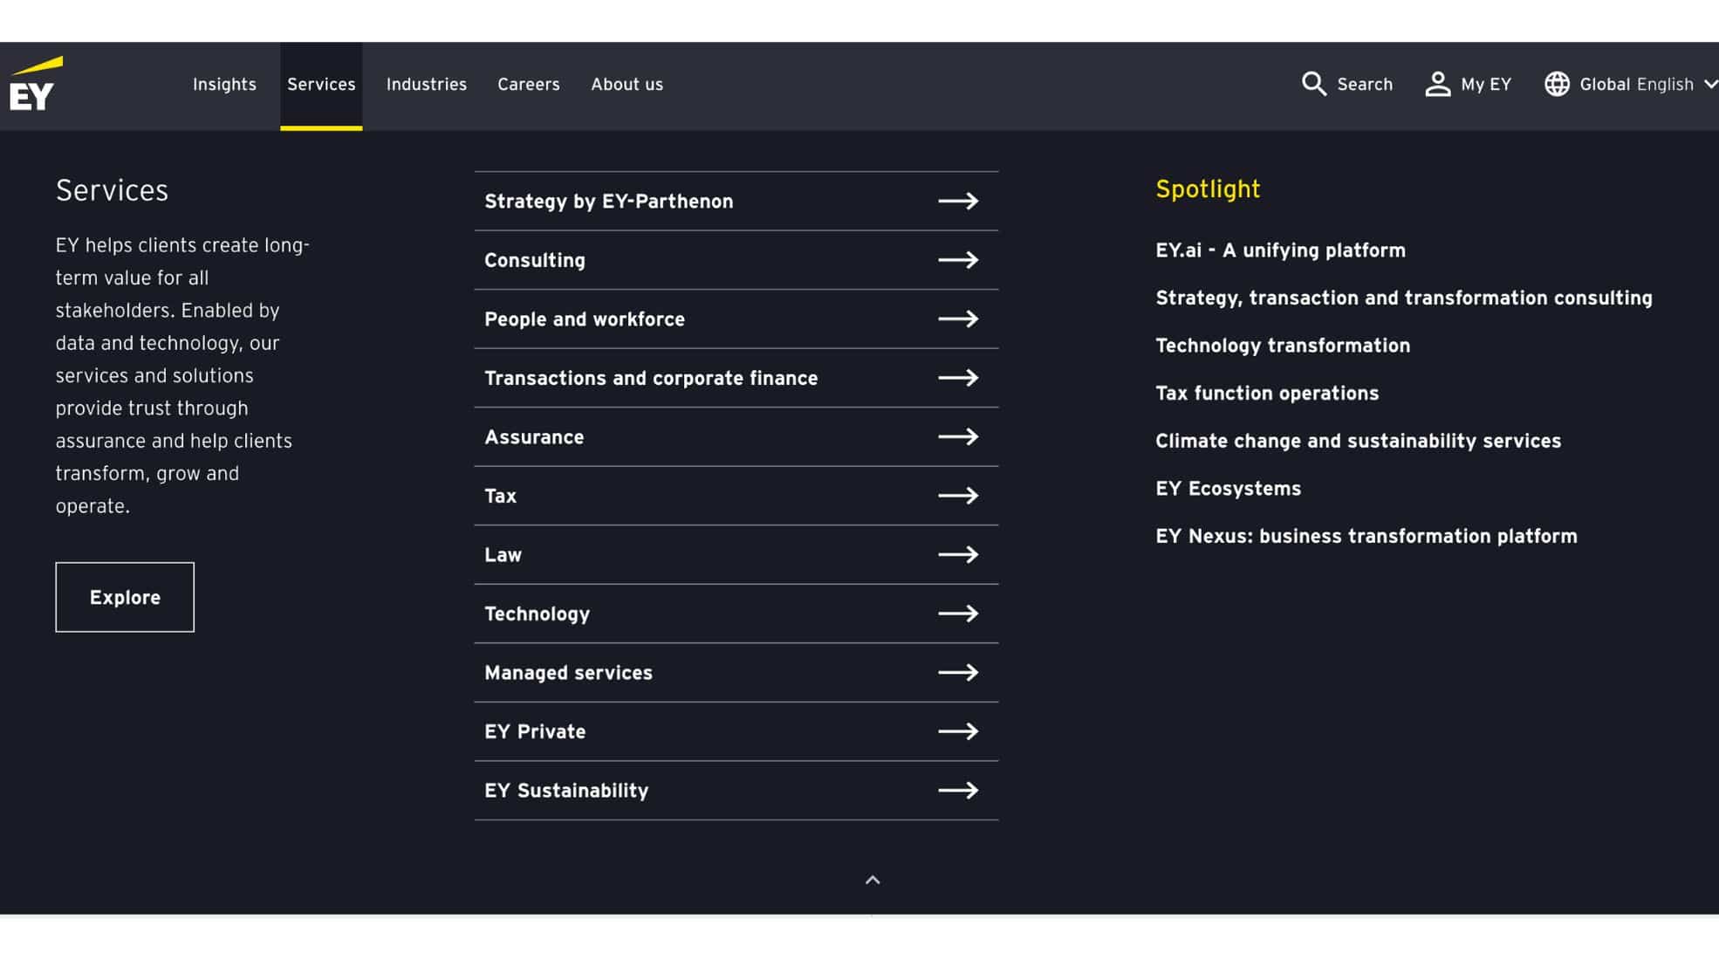This screenshot has height=960, width=1719.
Task: Click the Technology arrow icon
Action: pyautogui.click(x=958, y=614)
